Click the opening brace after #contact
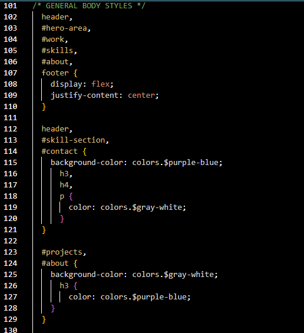Screen dimensions: 304x333 coord(84,151)
